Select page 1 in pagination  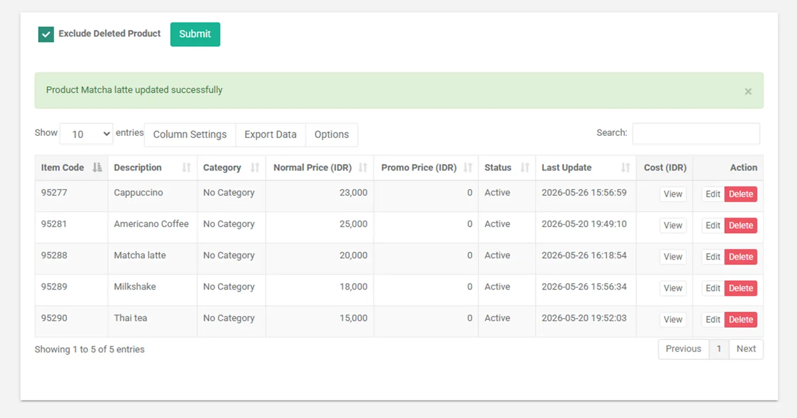click(719, 349)
